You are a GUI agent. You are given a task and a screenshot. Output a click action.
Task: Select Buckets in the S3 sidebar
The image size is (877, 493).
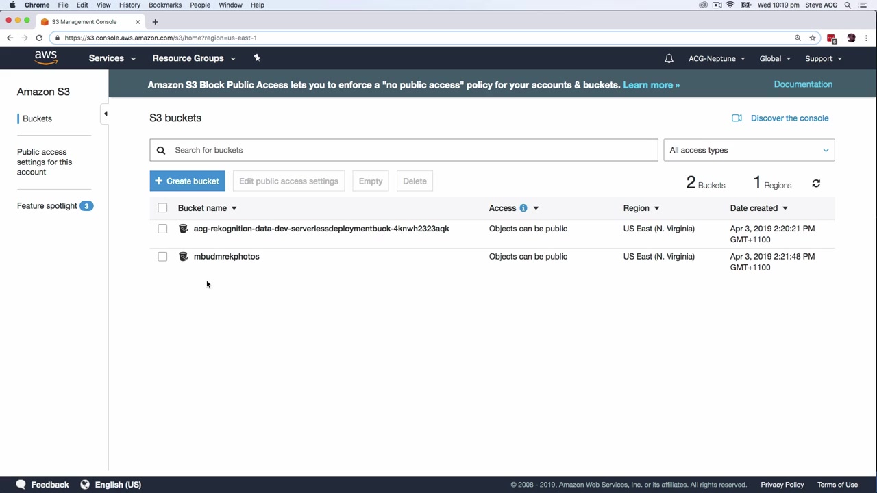click(x=37, y=118)
